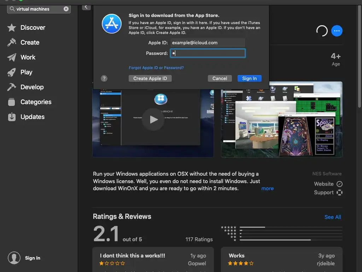Image resolution: width=362 pixels, height=272 pixels.
Task: Click NES Software developer name
Action: tap(327, 174)
